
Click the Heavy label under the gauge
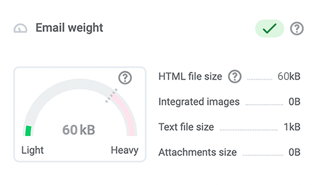(x=125, y=150)
